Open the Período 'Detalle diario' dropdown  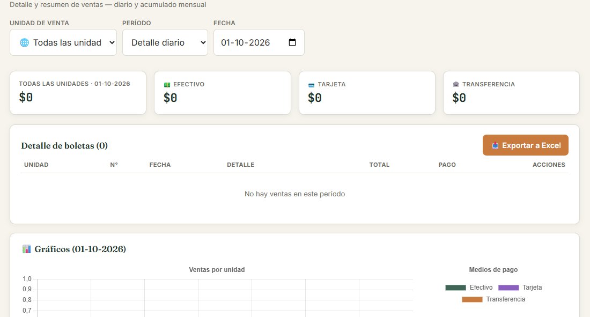pos(165,42)
